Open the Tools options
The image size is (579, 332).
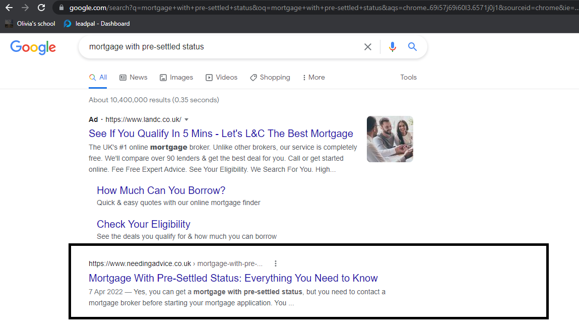[x=408, y=78]
